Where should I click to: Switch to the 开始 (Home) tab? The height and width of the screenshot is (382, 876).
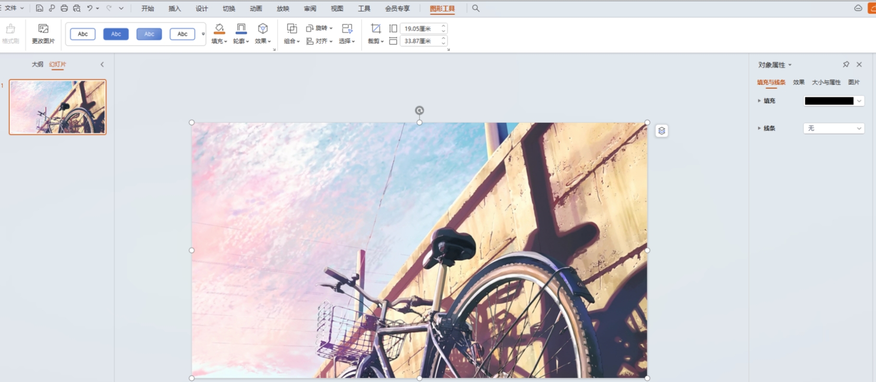point(147,8)
